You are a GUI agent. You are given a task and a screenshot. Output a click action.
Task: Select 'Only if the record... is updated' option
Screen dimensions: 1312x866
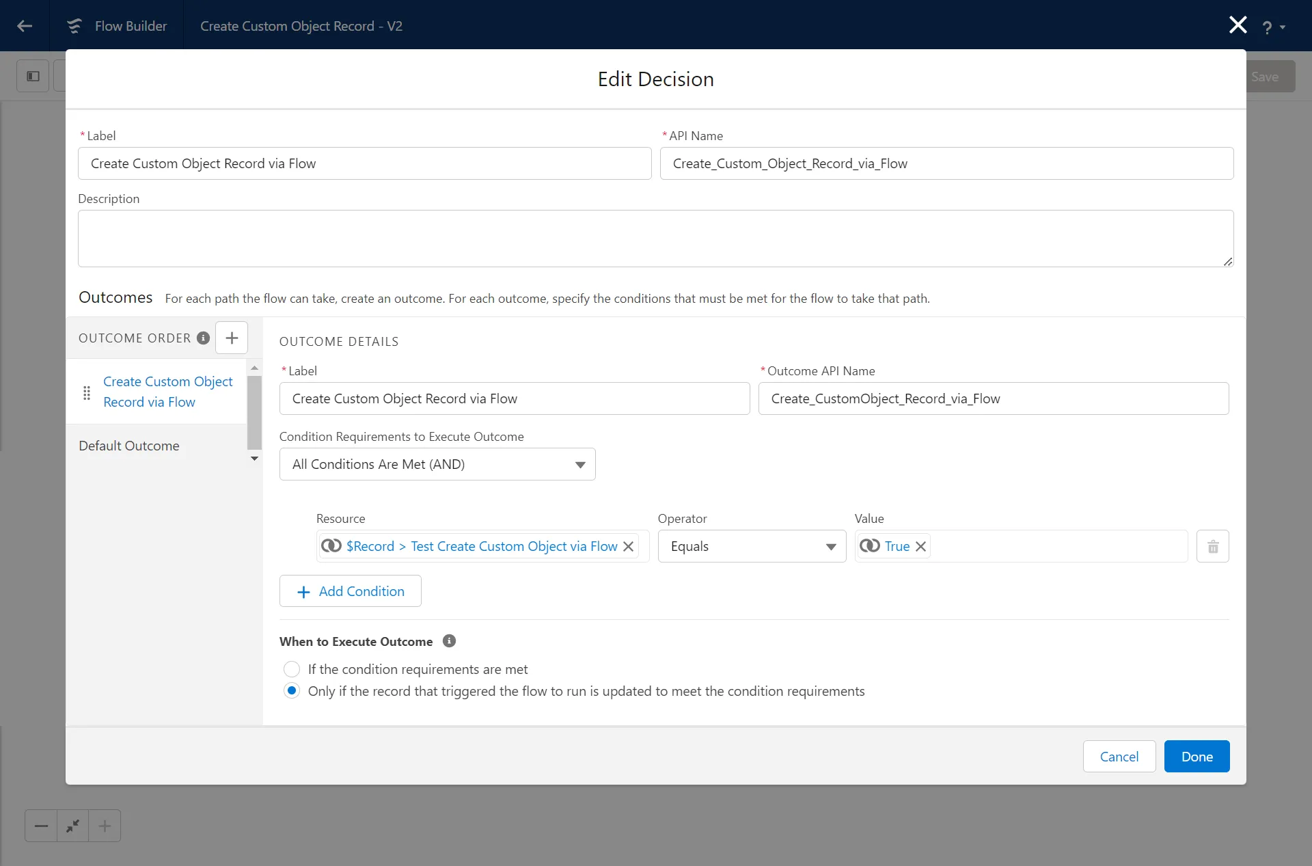click(x=292, y=691)
